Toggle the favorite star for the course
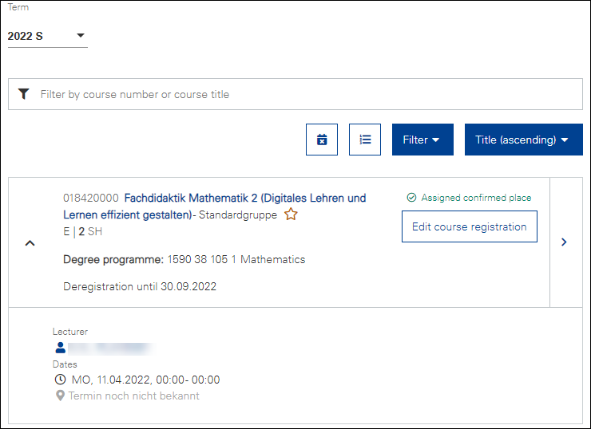The image size is (591, 429). pyautogui.click(x=291, y=214)
